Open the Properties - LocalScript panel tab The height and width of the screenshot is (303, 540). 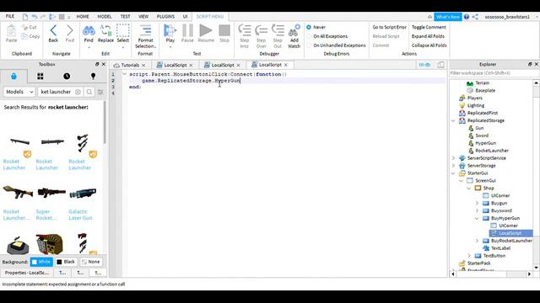[27, 273]
